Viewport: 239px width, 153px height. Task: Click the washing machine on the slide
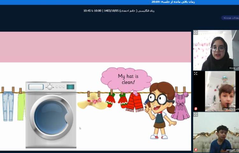click(51, 115)
